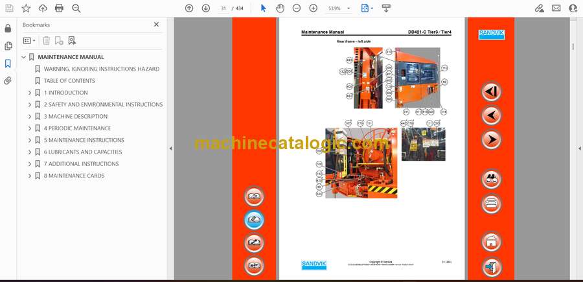
Task: Click the binoculars search round button
Action: [491, 180]
